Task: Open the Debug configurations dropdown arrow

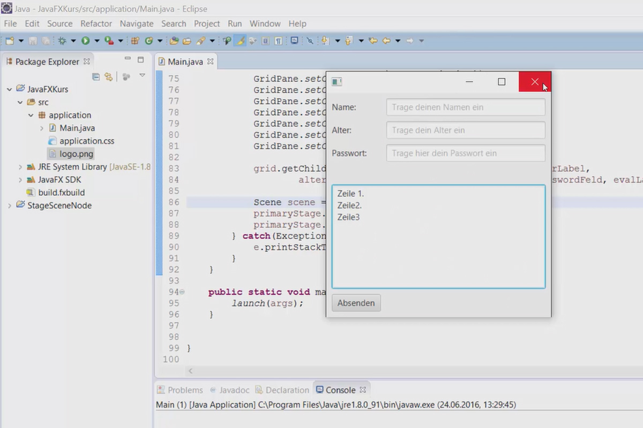Action: point(73,41)
